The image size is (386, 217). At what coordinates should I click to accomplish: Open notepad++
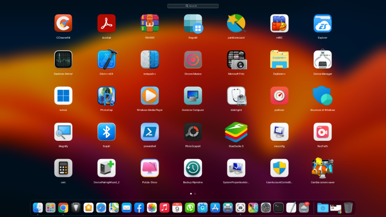(x=150, y=59)
